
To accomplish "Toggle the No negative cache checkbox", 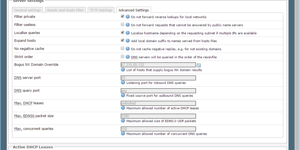I will coord(123,49).
